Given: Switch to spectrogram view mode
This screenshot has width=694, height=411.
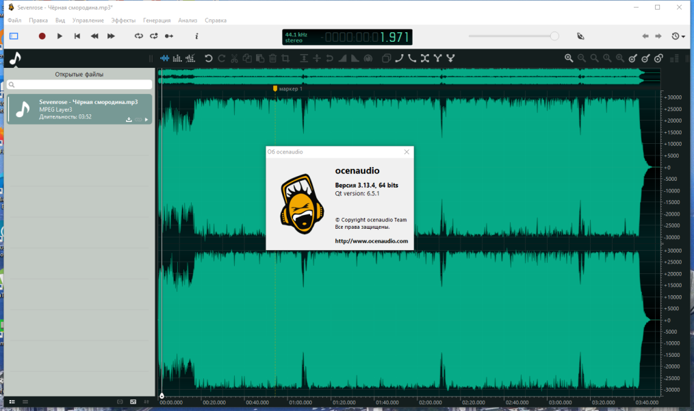Looking at the screenshot, I should point(177,58).
